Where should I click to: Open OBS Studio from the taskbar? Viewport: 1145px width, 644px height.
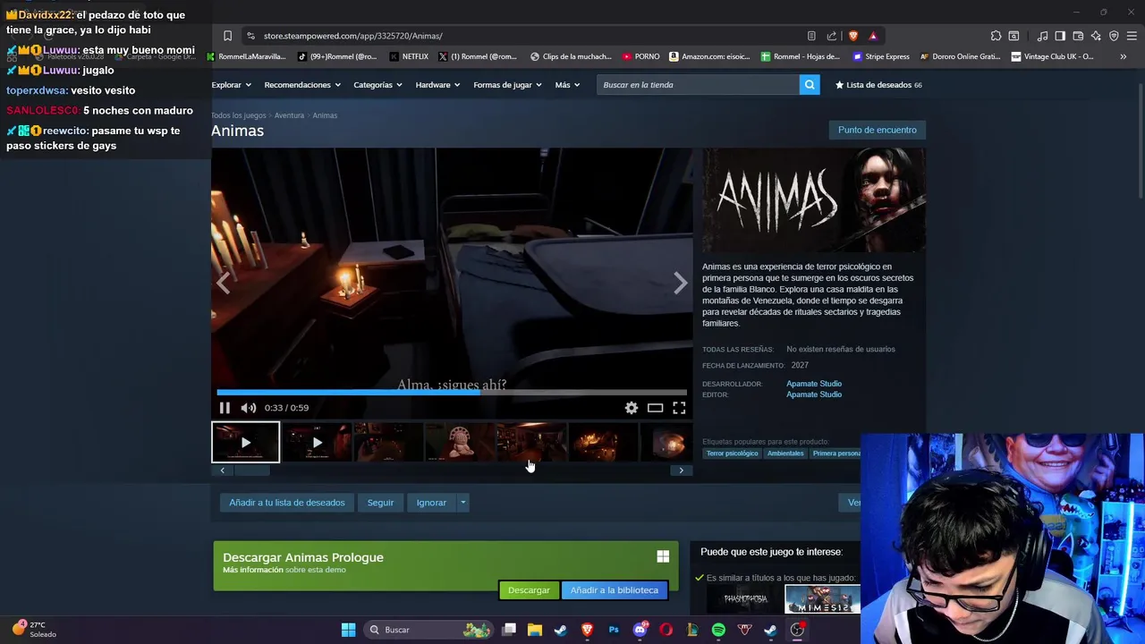click(797, 630)
